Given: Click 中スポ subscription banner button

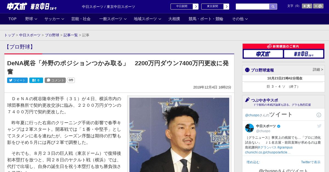Looking at the screenshot, I should pyautogui.click(x=263, y=54).
